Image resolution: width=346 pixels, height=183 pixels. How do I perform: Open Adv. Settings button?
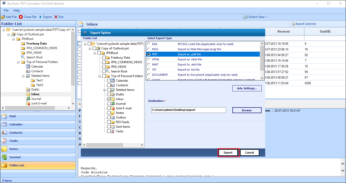(x=247, y=88)
